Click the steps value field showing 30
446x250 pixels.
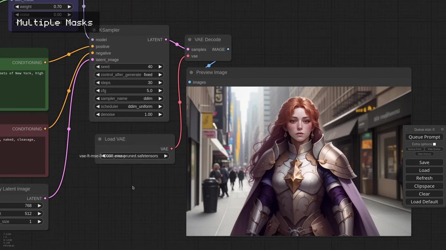pyautogui.click(x=129, y=83)
